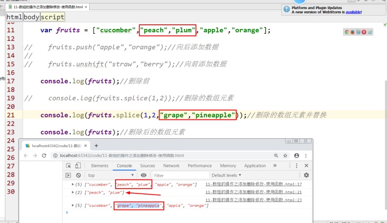The width and height of the screenshot is (387, 223).
Task: Expand logged array containing grape, pineapple
Action: pos(73,205)
